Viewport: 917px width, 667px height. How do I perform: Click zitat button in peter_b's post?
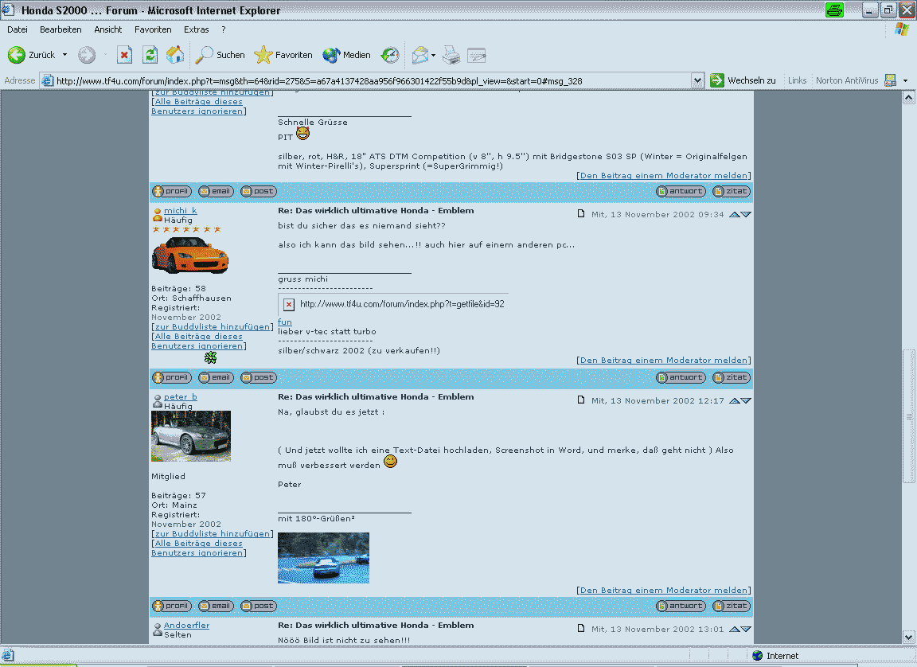(731, 606)
